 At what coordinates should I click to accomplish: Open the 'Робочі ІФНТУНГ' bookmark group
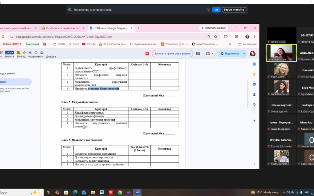pos(13,44)
